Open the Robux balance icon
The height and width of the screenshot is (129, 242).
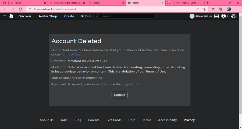(x=223, y=16)
